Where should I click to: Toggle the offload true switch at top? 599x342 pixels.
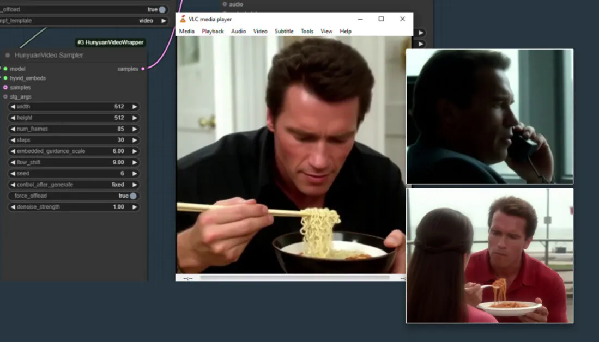[x=162, y=9]
